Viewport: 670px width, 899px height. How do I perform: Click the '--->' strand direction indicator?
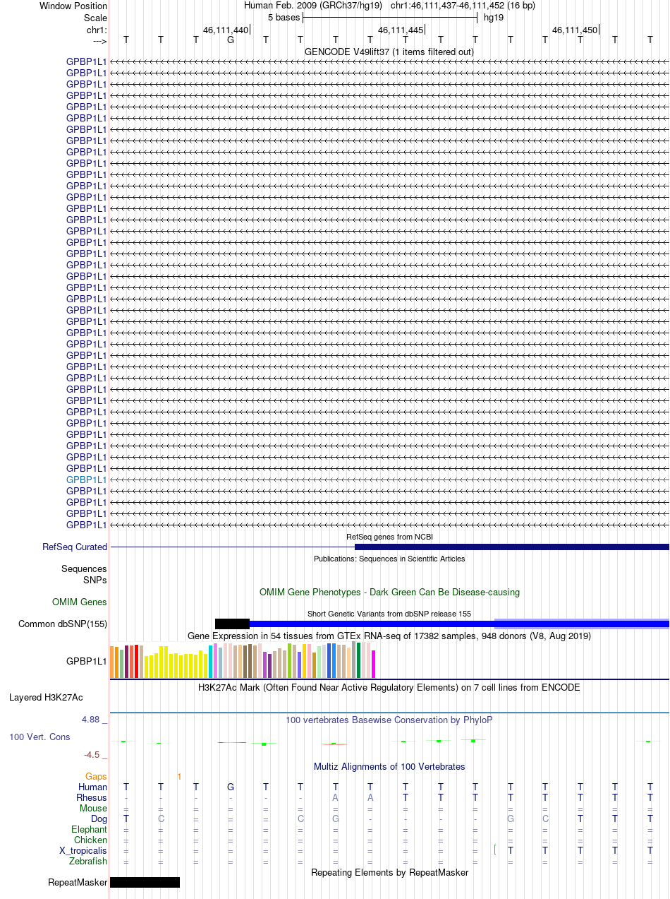click(x=100, y=41)
